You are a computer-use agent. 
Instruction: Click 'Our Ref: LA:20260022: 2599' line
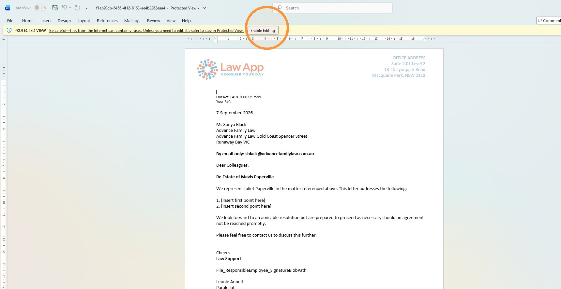click(238, 97)
